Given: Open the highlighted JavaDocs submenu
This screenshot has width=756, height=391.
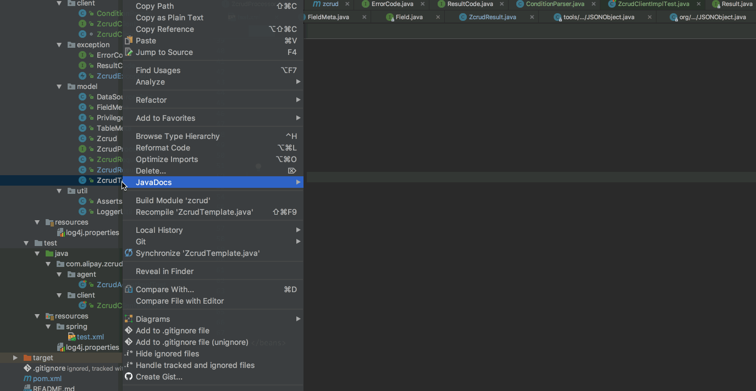Looking at the screenshot, I should click(213, 182).
